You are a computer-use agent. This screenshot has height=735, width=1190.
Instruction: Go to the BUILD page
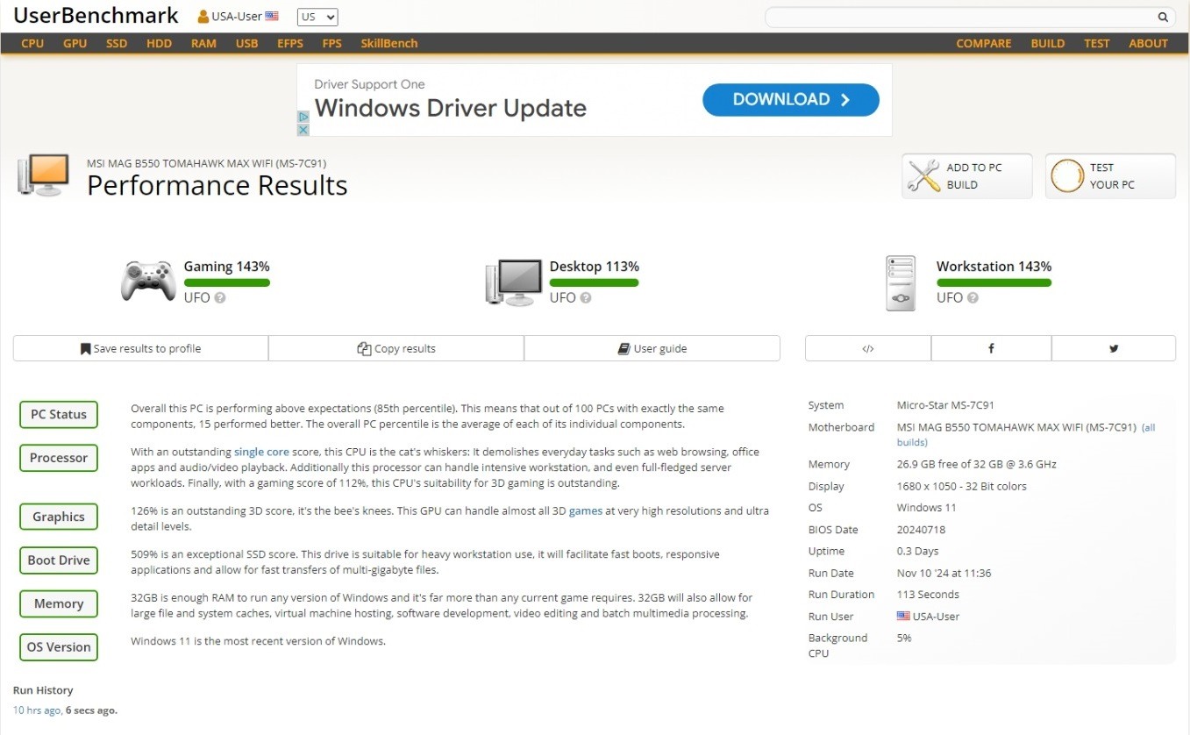[1048, 43]
